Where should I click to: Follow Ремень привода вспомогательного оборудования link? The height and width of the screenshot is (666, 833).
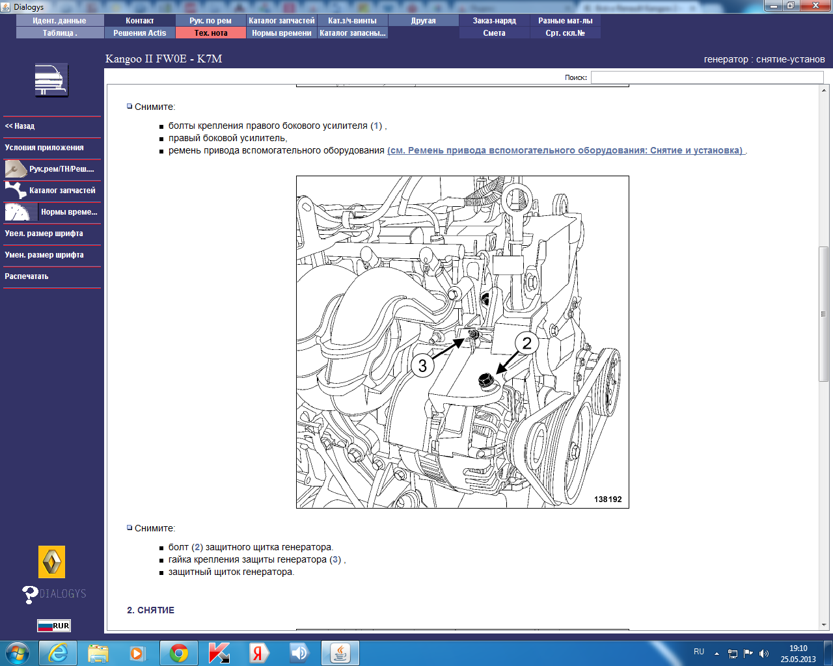tap(566, 150)
